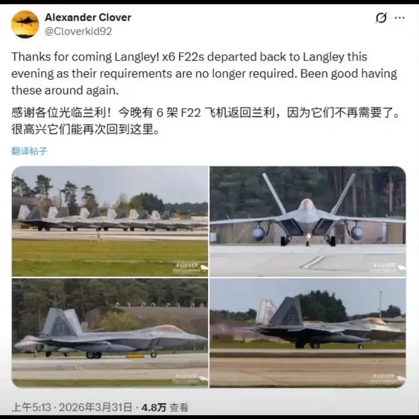419x419 pixels.
Task: Open the three-dots more options menu
Action: tap(400, 18)
